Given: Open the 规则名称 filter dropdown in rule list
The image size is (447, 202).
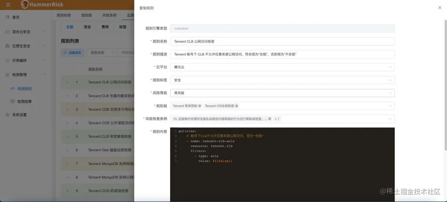Looking at the screenshot, I should (102, 53).
